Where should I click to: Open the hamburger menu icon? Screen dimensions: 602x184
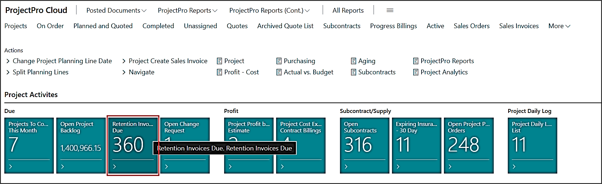coord(390,10)
